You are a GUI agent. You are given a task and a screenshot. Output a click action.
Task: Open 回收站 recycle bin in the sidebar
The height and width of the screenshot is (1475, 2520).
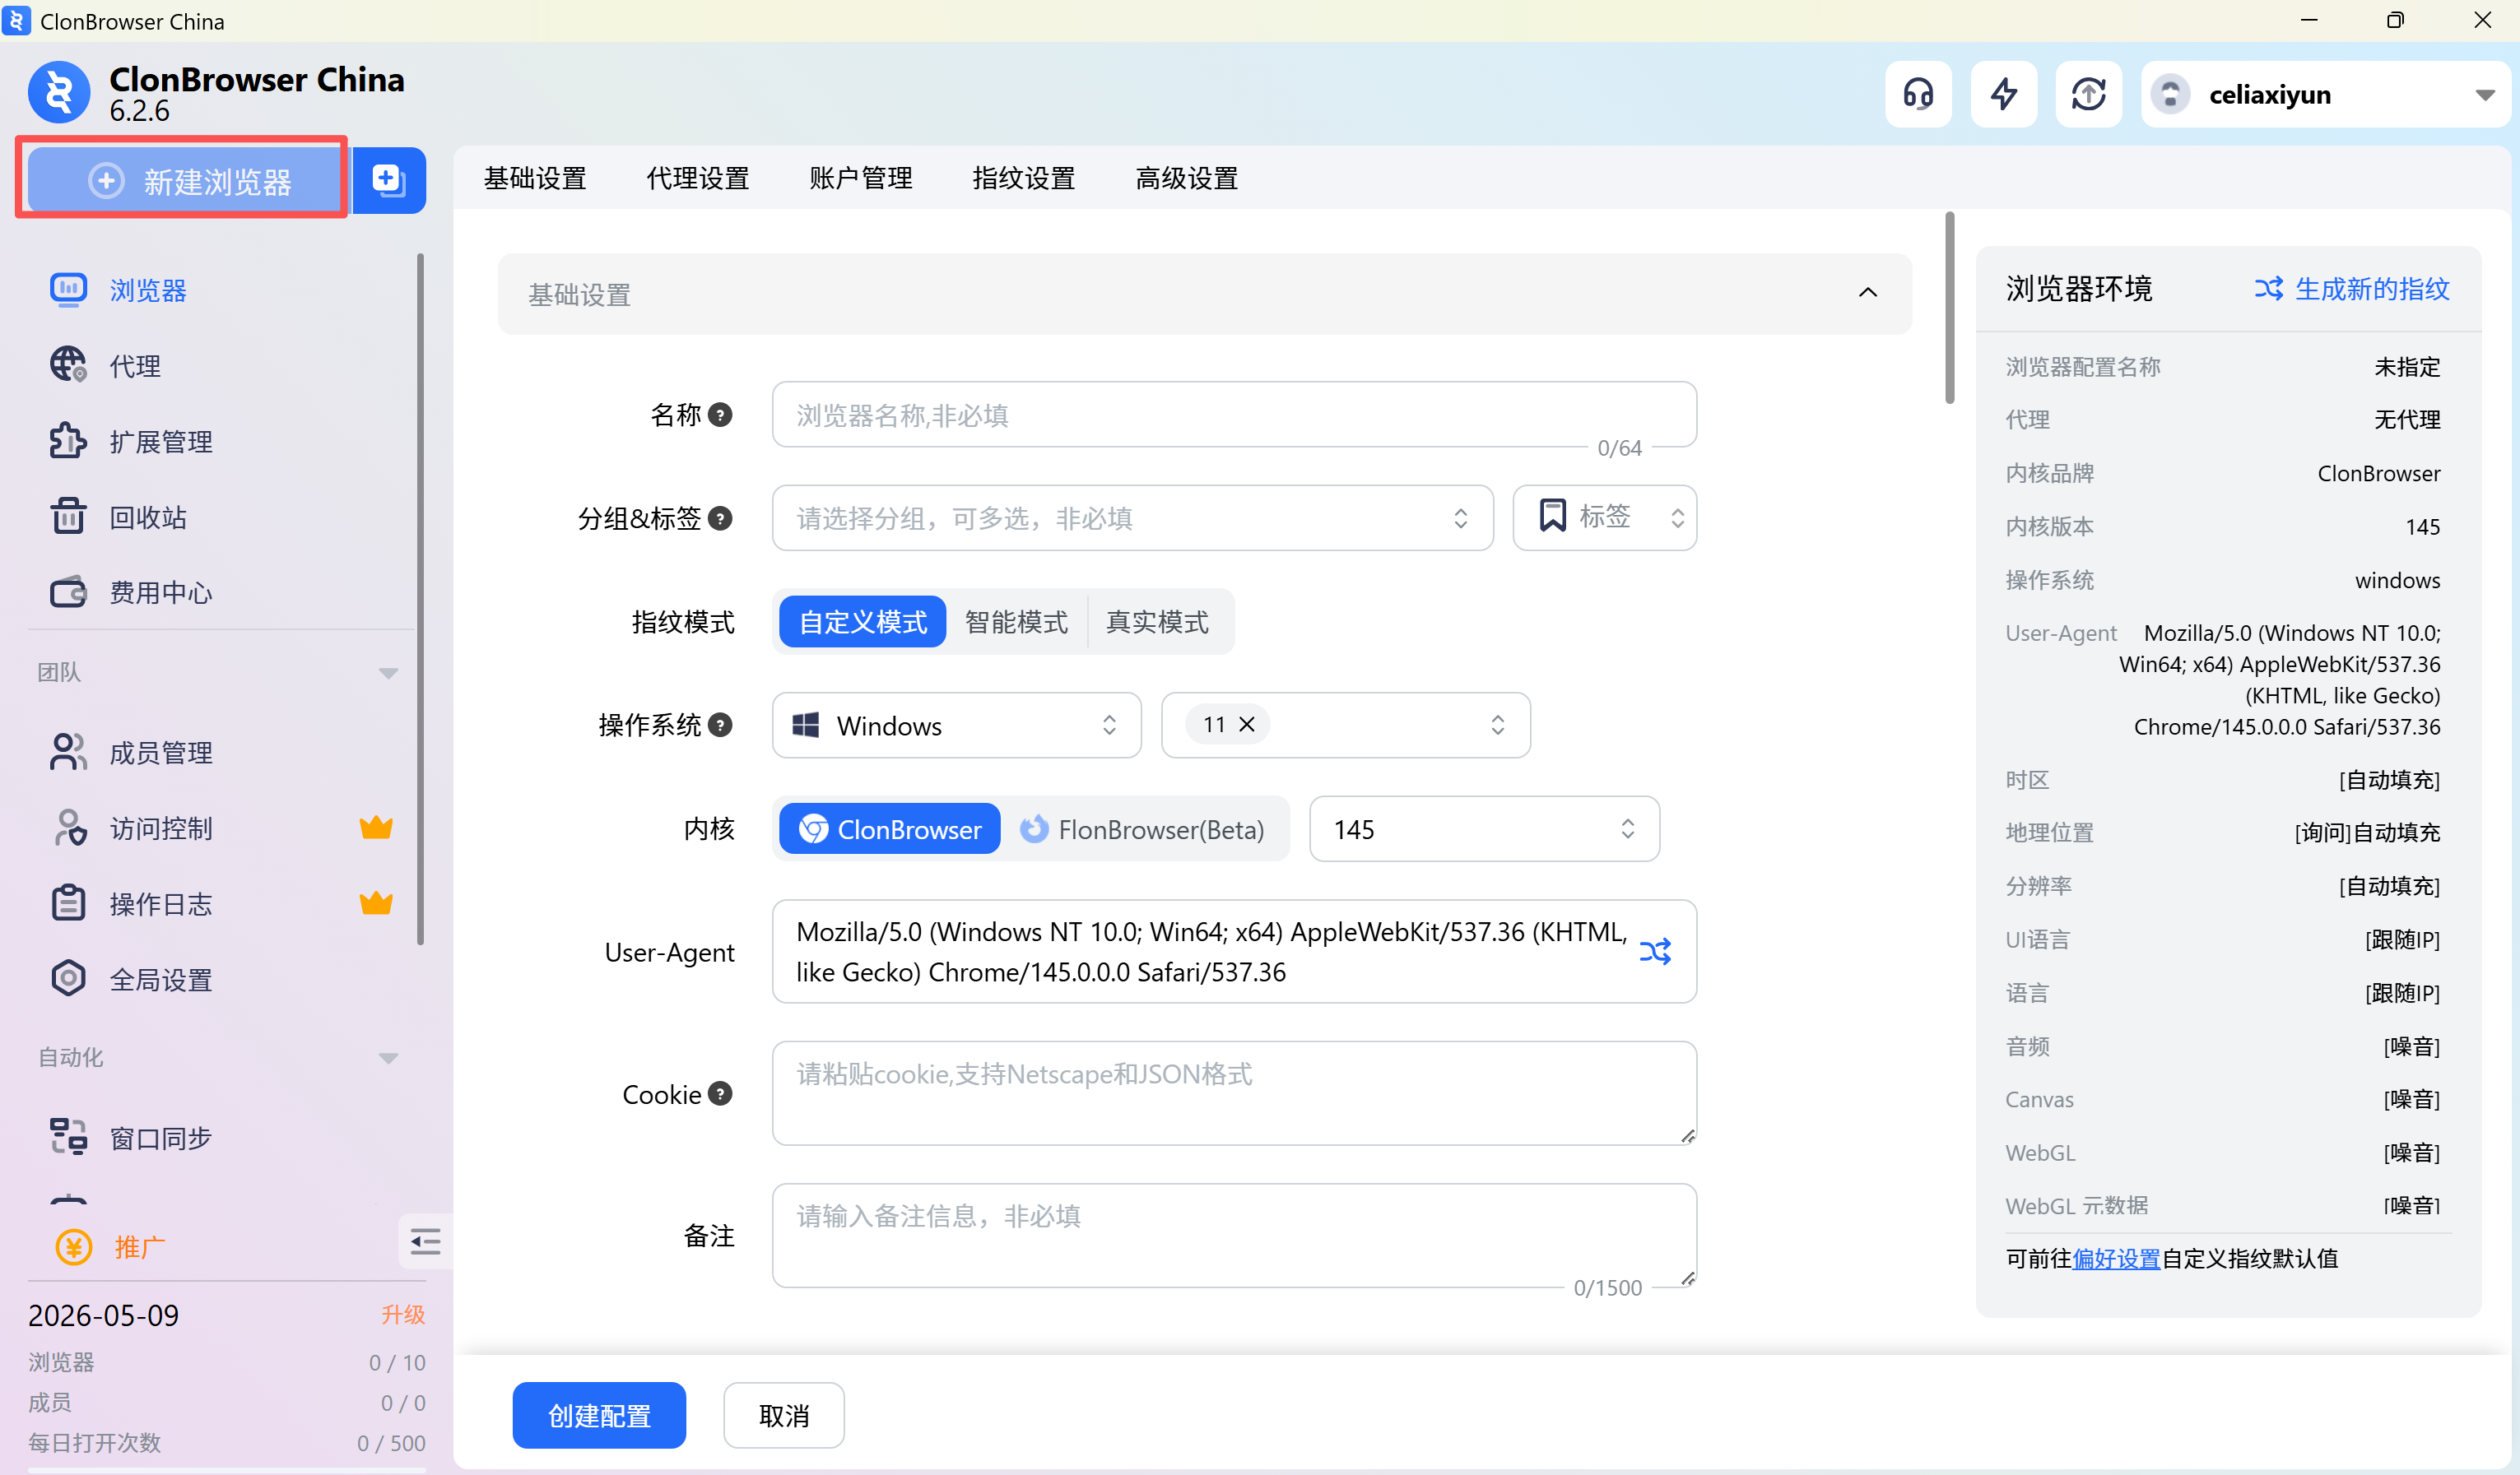coord(148,517)
